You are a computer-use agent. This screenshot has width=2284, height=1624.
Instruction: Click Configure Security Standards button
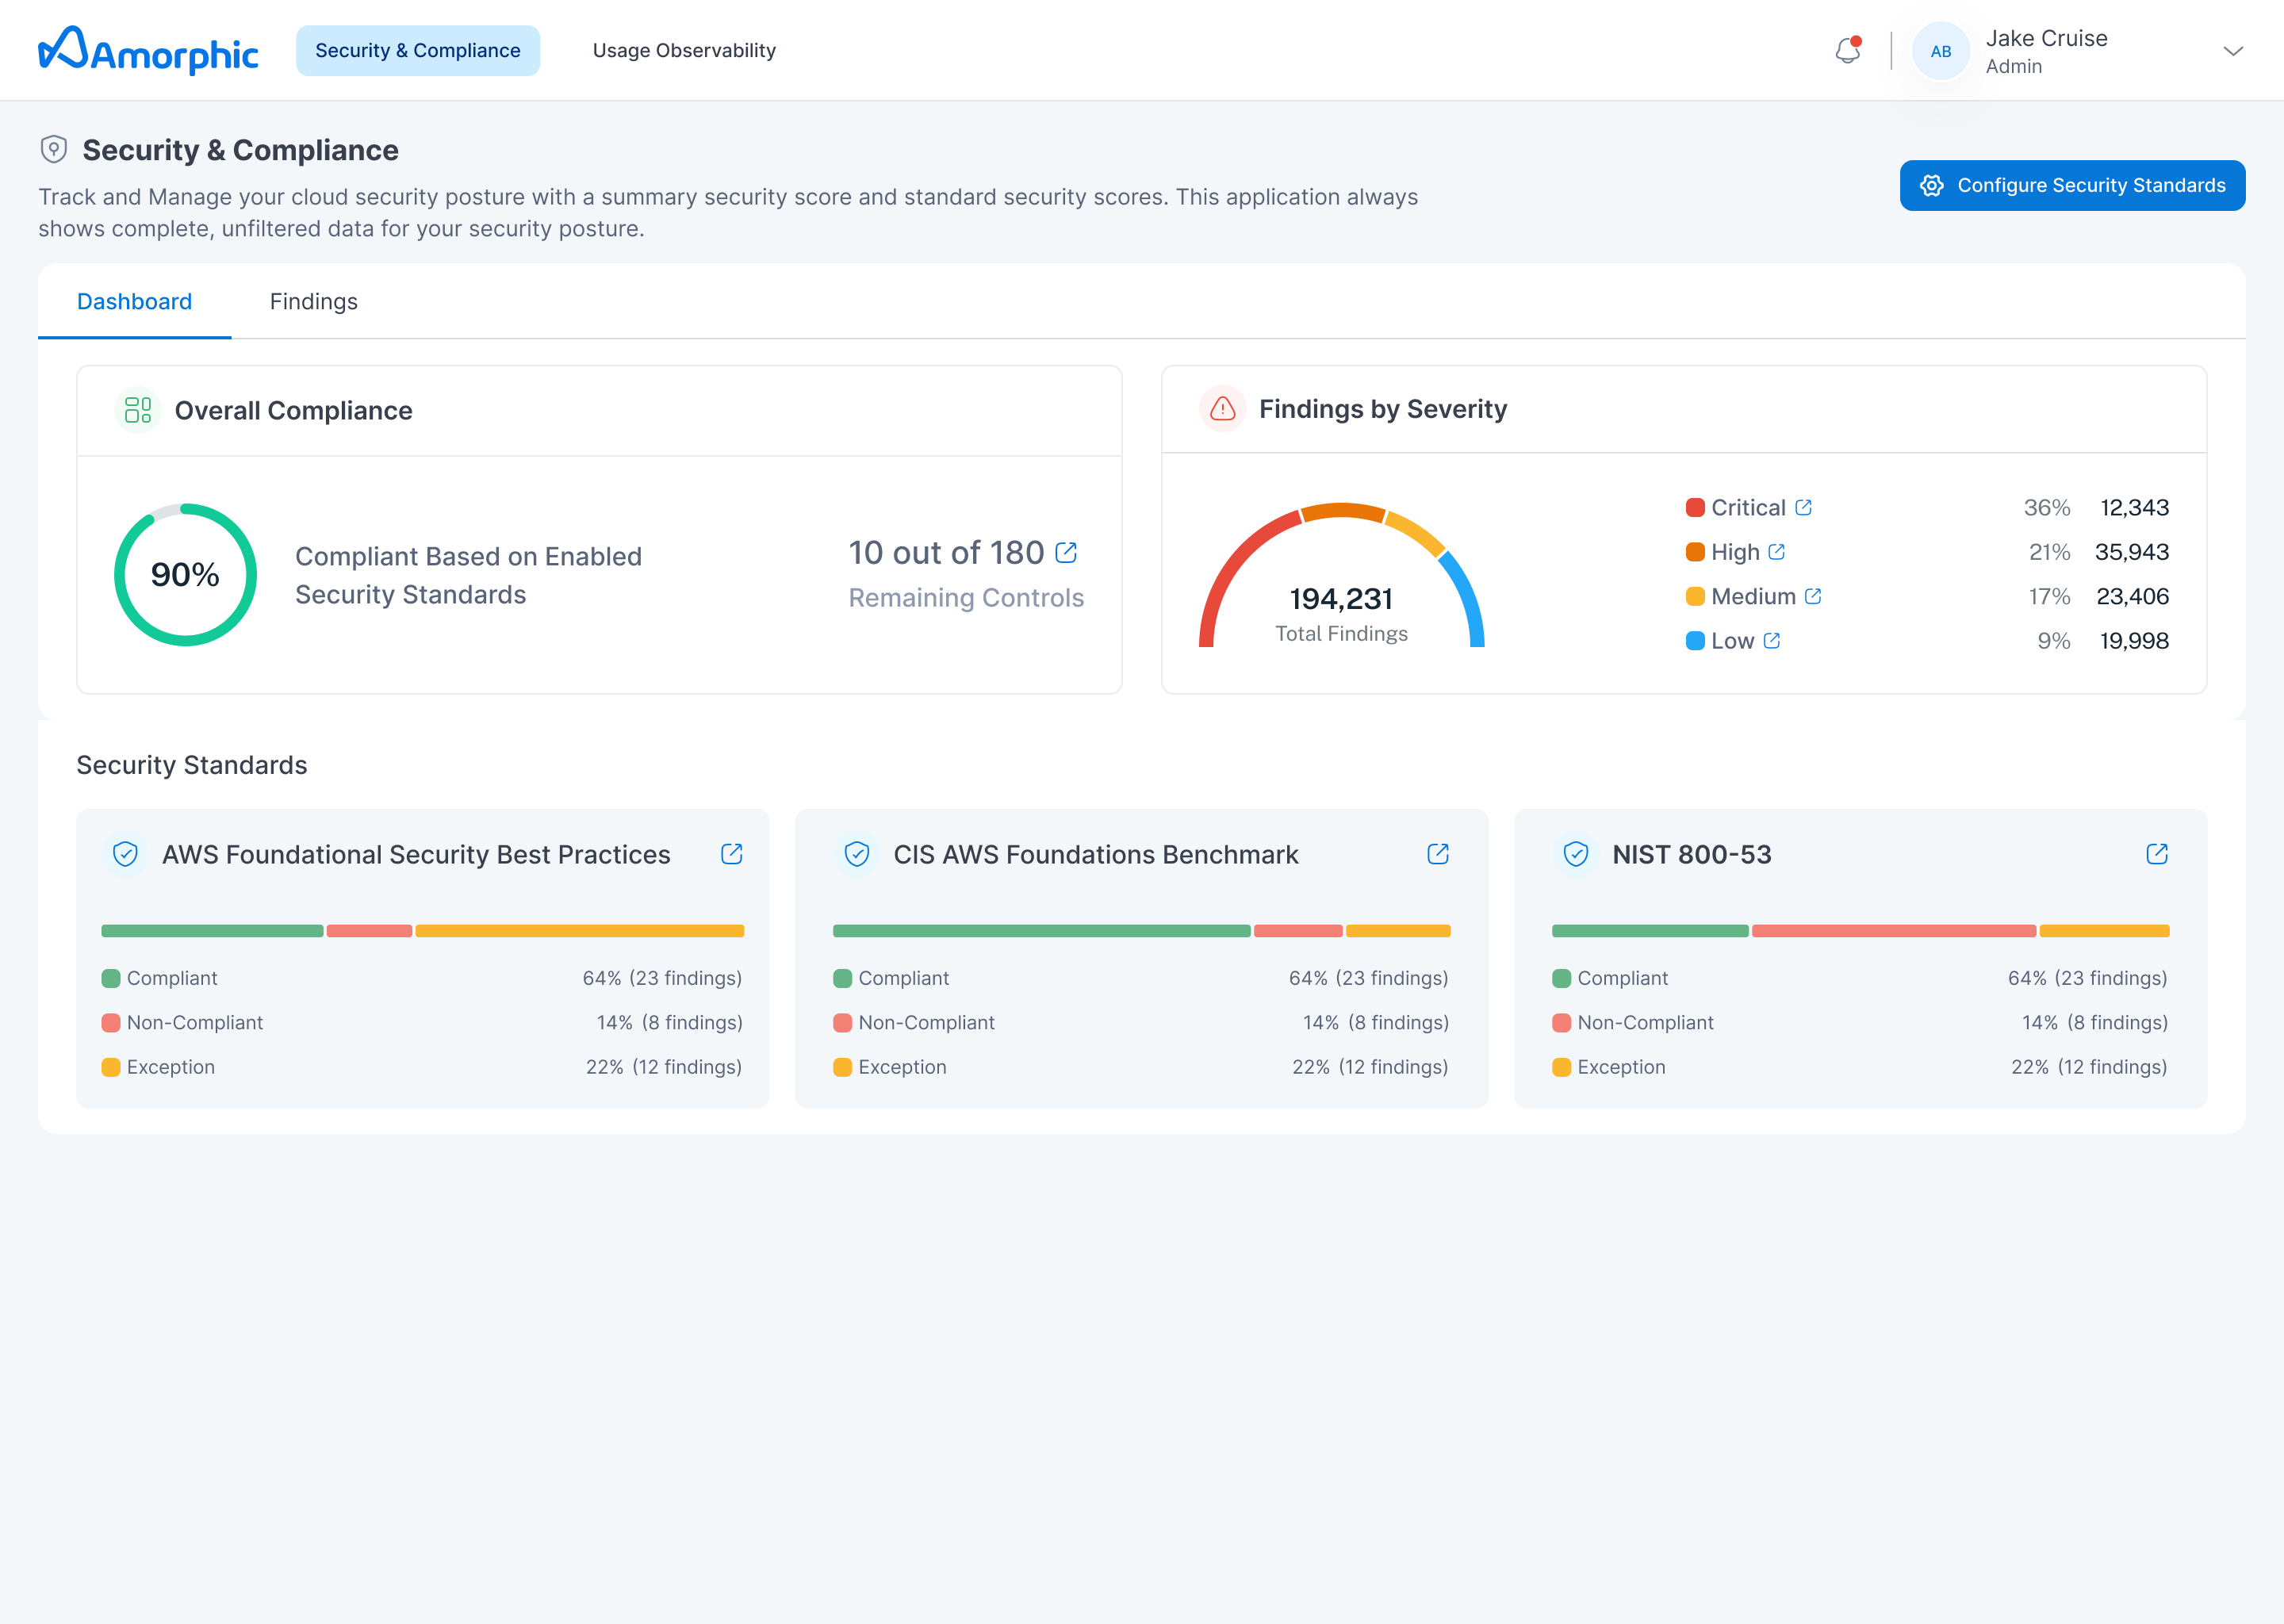pyautogui.click(x=2072, y=185)
